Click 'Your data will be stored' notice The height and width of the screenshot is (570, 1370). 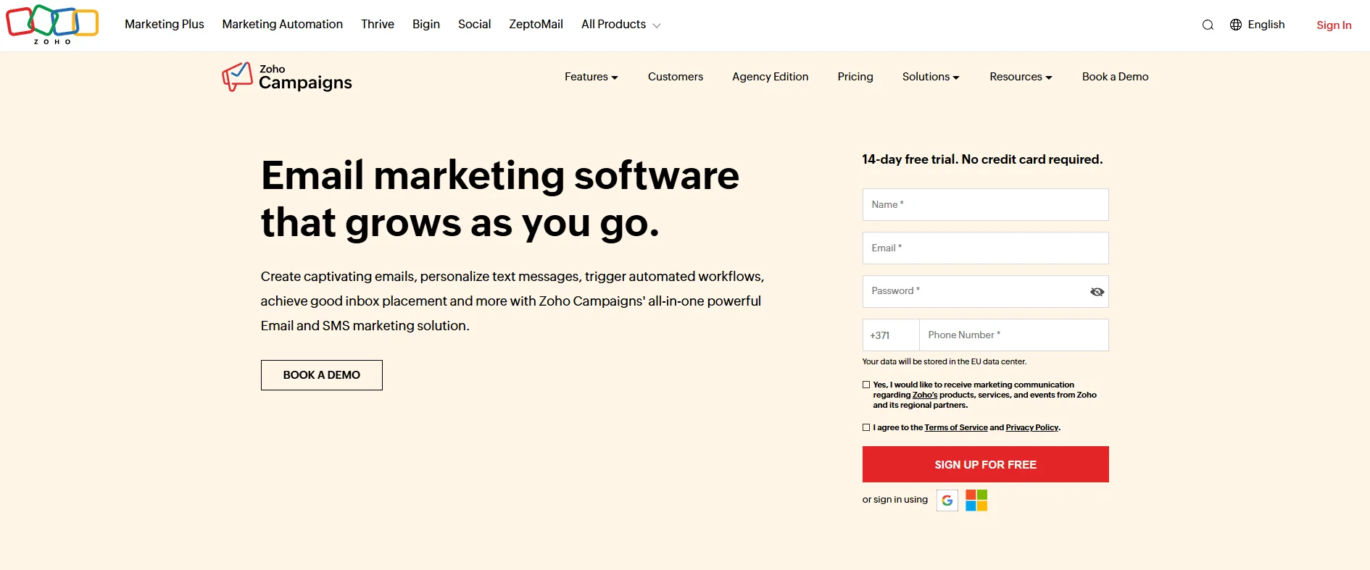tap(944, 361)
